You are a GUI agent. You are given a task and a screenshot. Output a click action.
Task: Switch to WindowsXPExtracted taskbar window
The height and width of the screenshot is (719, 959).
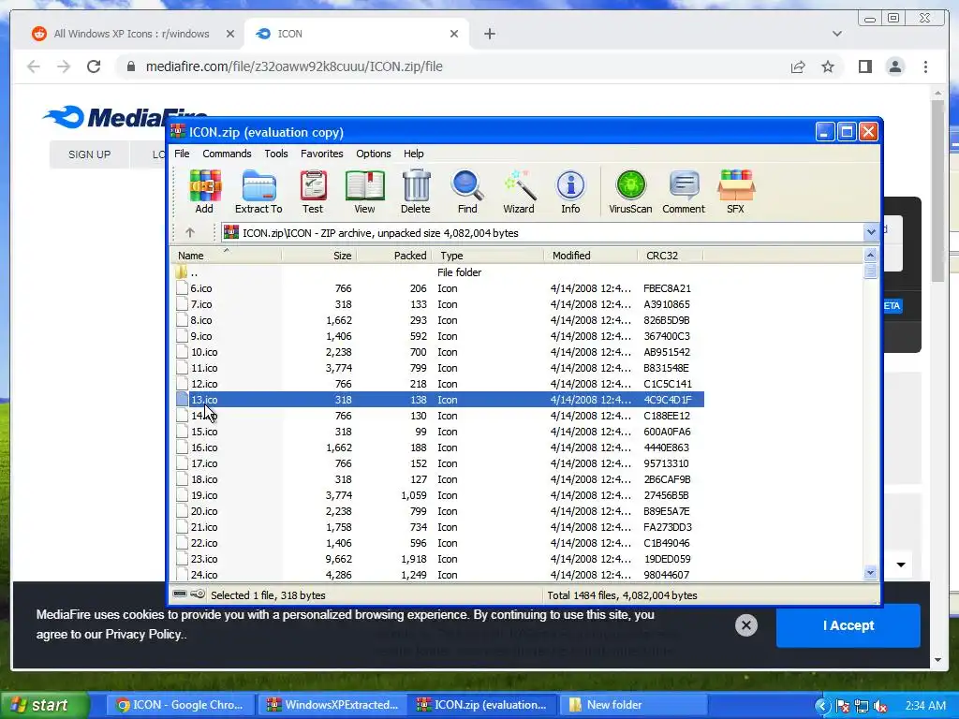tap(333, 705)
